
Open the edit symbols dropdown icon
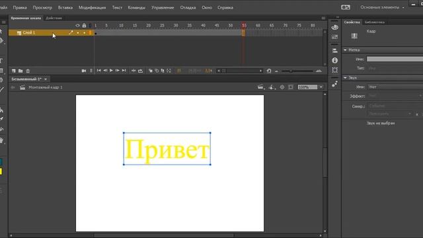tap(272, 87)
